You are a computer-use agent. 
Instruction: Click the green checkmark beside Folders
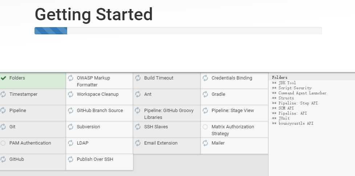click(3, 78)
